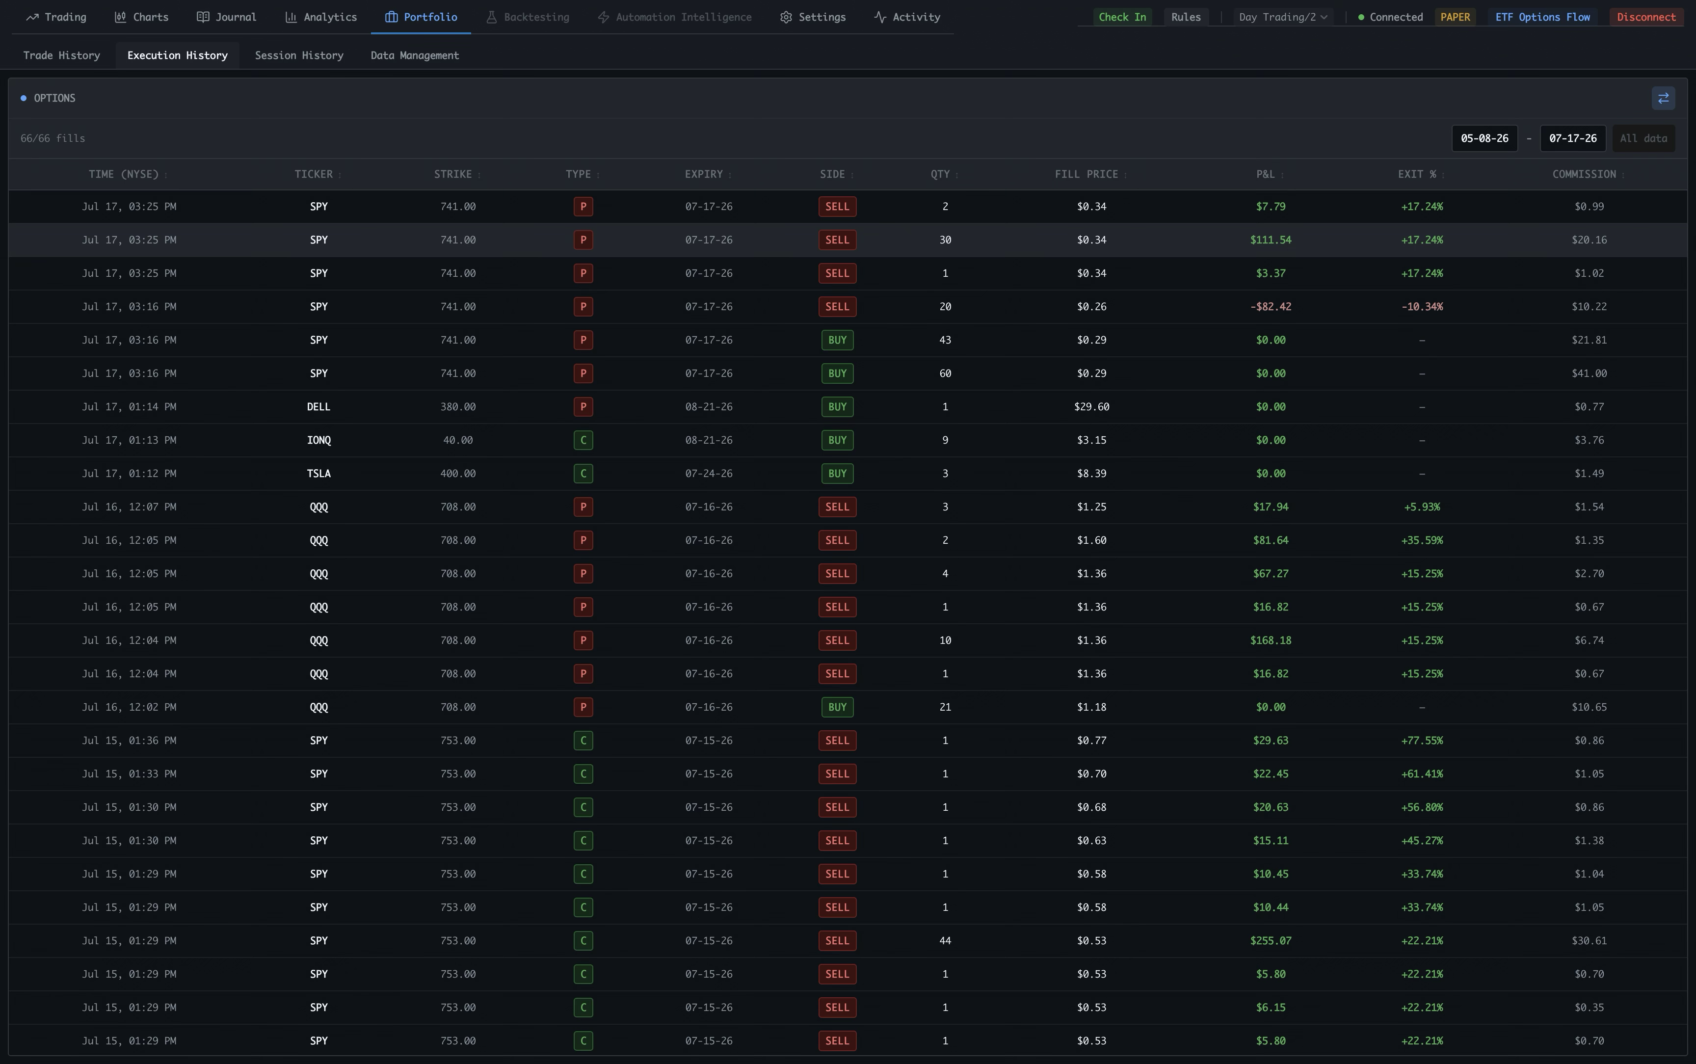
Task: Click the $111.54 P&L value
Action: (1271, 240)
